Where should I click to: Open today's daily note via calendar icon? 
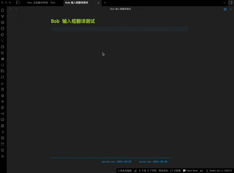[x=3, y=28]
